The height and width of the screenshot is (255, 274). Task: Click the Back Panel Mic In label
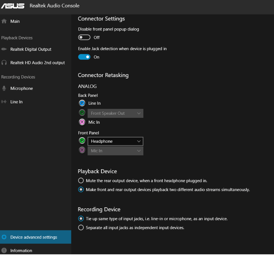pos(94,122)
